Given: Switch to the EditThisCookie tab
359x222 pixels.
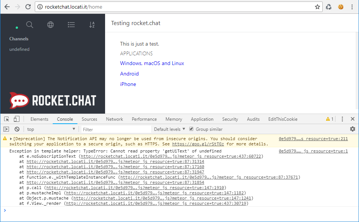Looking at the screenshot, I should point(283,119).
